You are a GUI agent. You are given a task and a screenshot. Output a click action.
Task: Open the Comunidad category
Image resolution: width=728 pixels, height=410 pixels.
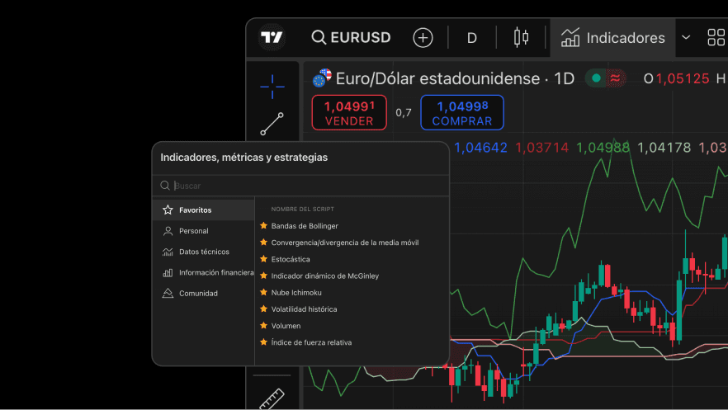click(198, 294)
